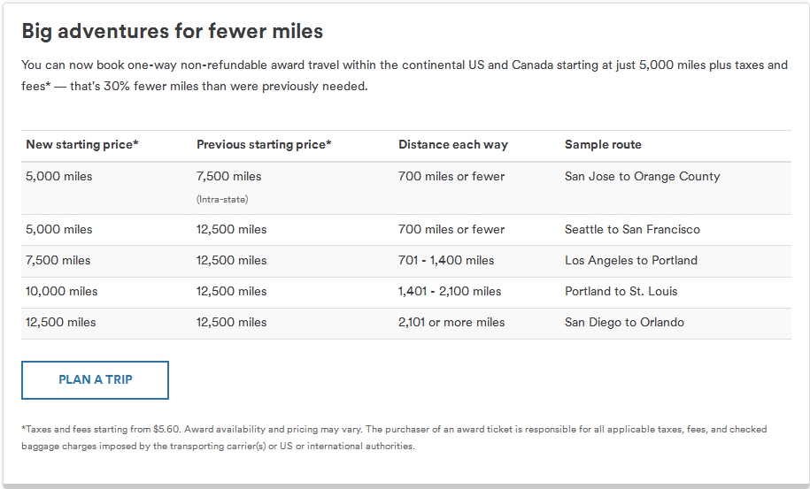
Task: Click the 'Previous starting price*' column header
Action: point(264,144)
